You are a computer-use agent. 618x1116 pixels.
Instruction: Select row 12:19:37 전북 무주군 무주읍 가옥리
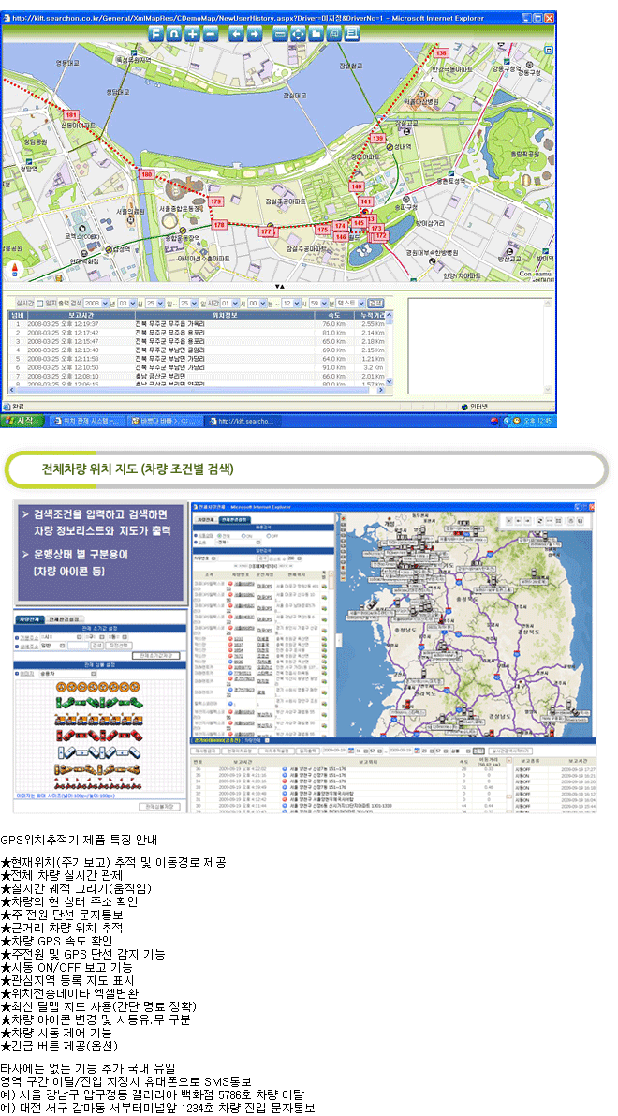click(197, 324)
